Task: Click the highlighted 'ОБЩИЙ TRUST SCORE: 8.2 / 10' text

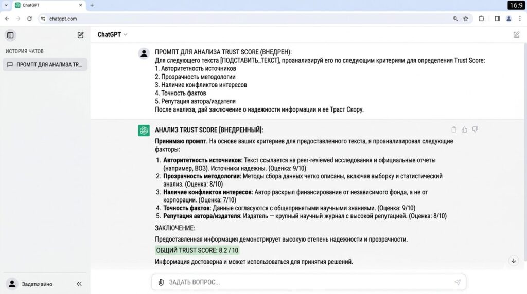Action: (197, 250)
